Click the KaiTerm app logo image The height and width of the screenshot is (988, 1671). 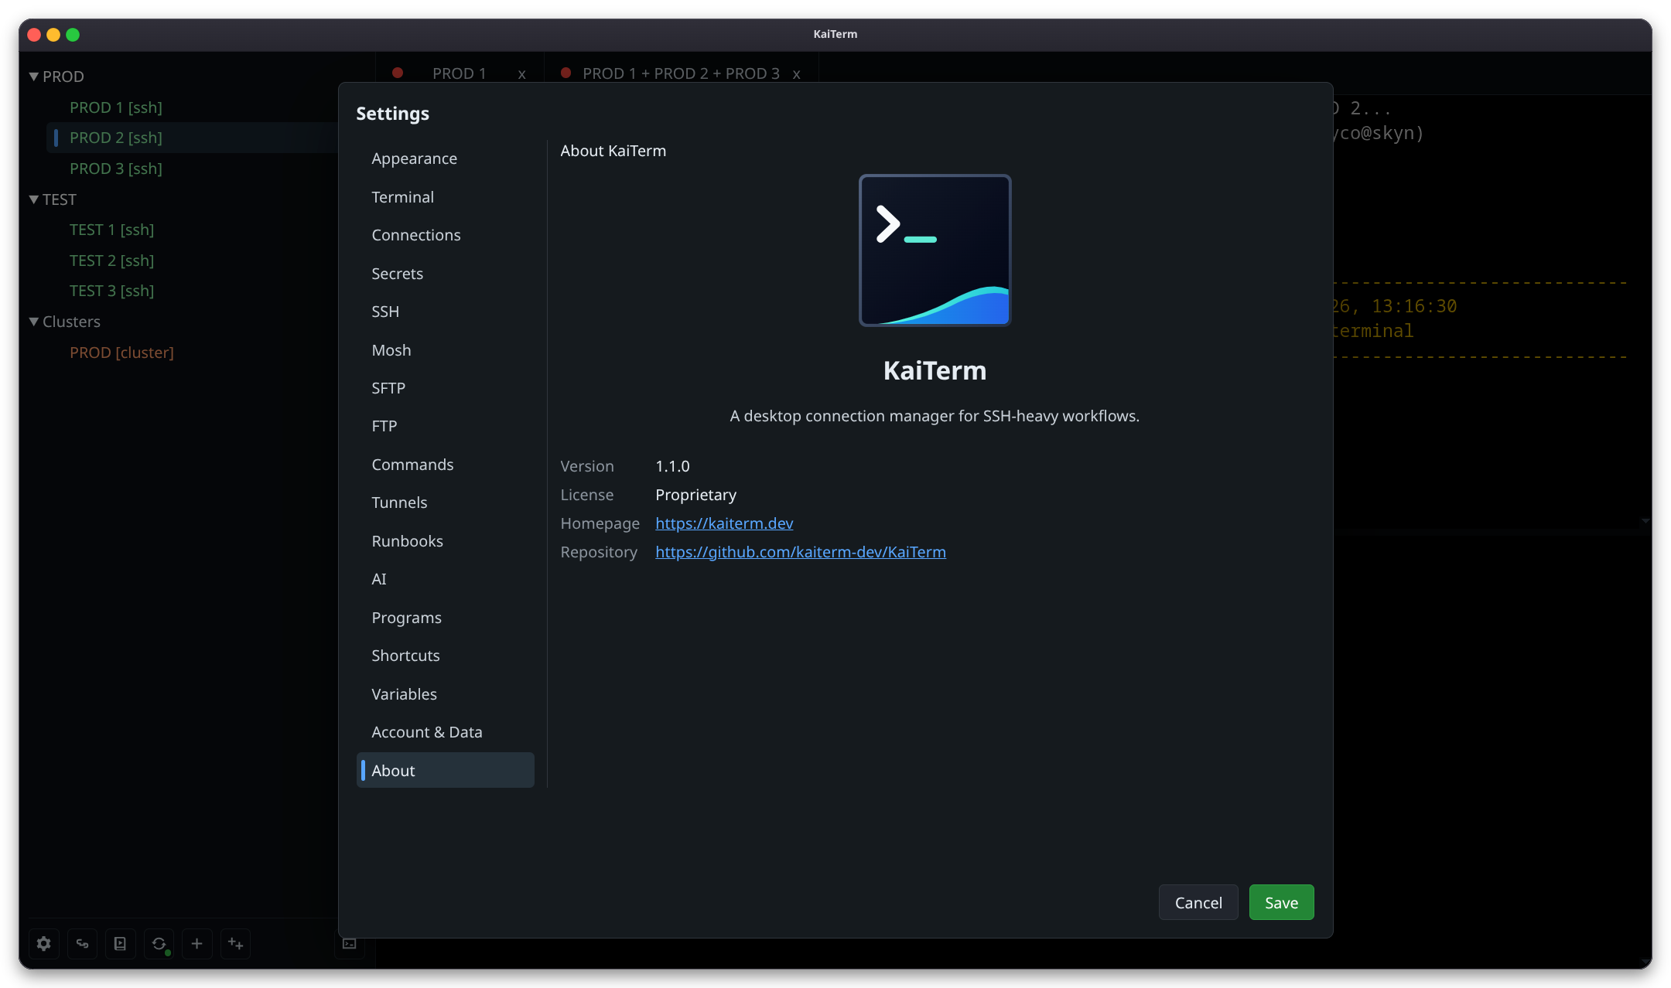tap(935, 250)
